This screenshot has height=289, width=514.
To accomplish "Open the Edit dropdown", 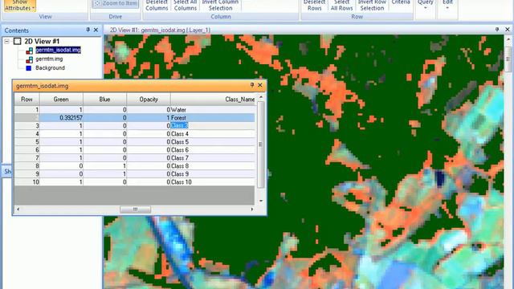I will click(x=447, y=5).
